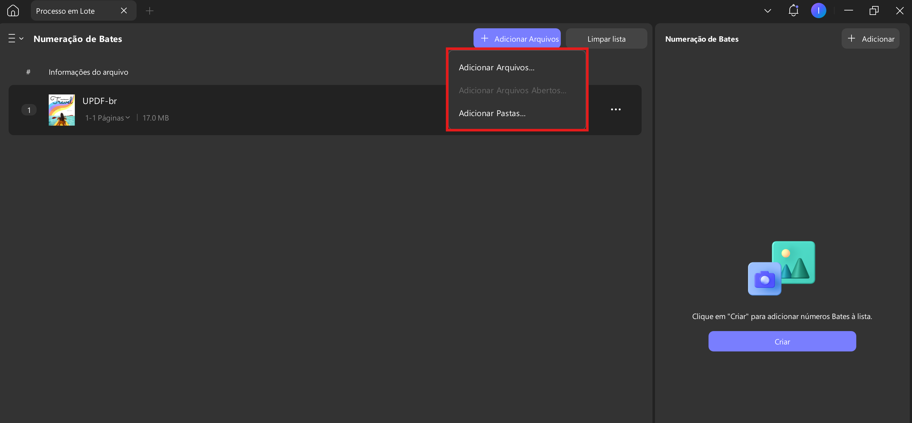This screenshot has height=423, width=912.
Task: Open notifications bell icon
Action: click(794, 10)
